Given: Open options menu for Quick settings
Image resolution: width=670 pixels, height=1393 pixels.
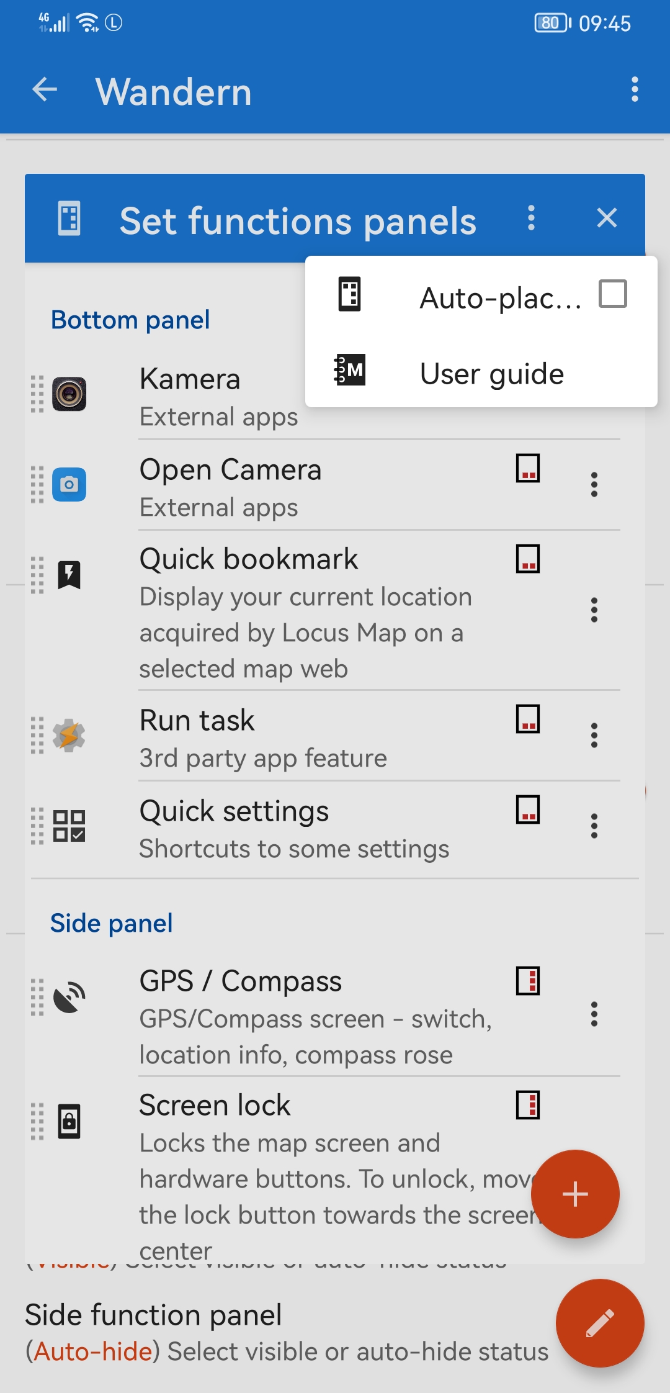Looking at the screenshot, I should (594, 826).
